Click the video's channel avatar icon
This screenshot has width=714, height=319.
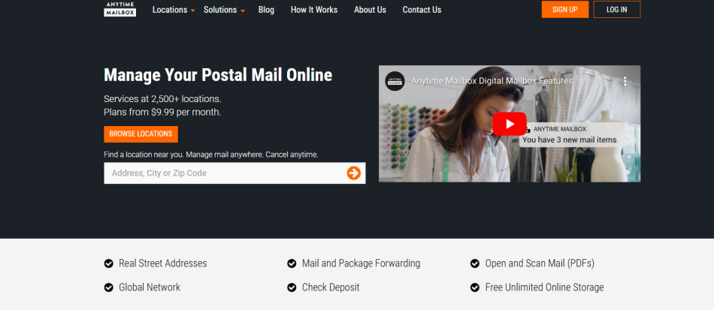click(395, 81)
